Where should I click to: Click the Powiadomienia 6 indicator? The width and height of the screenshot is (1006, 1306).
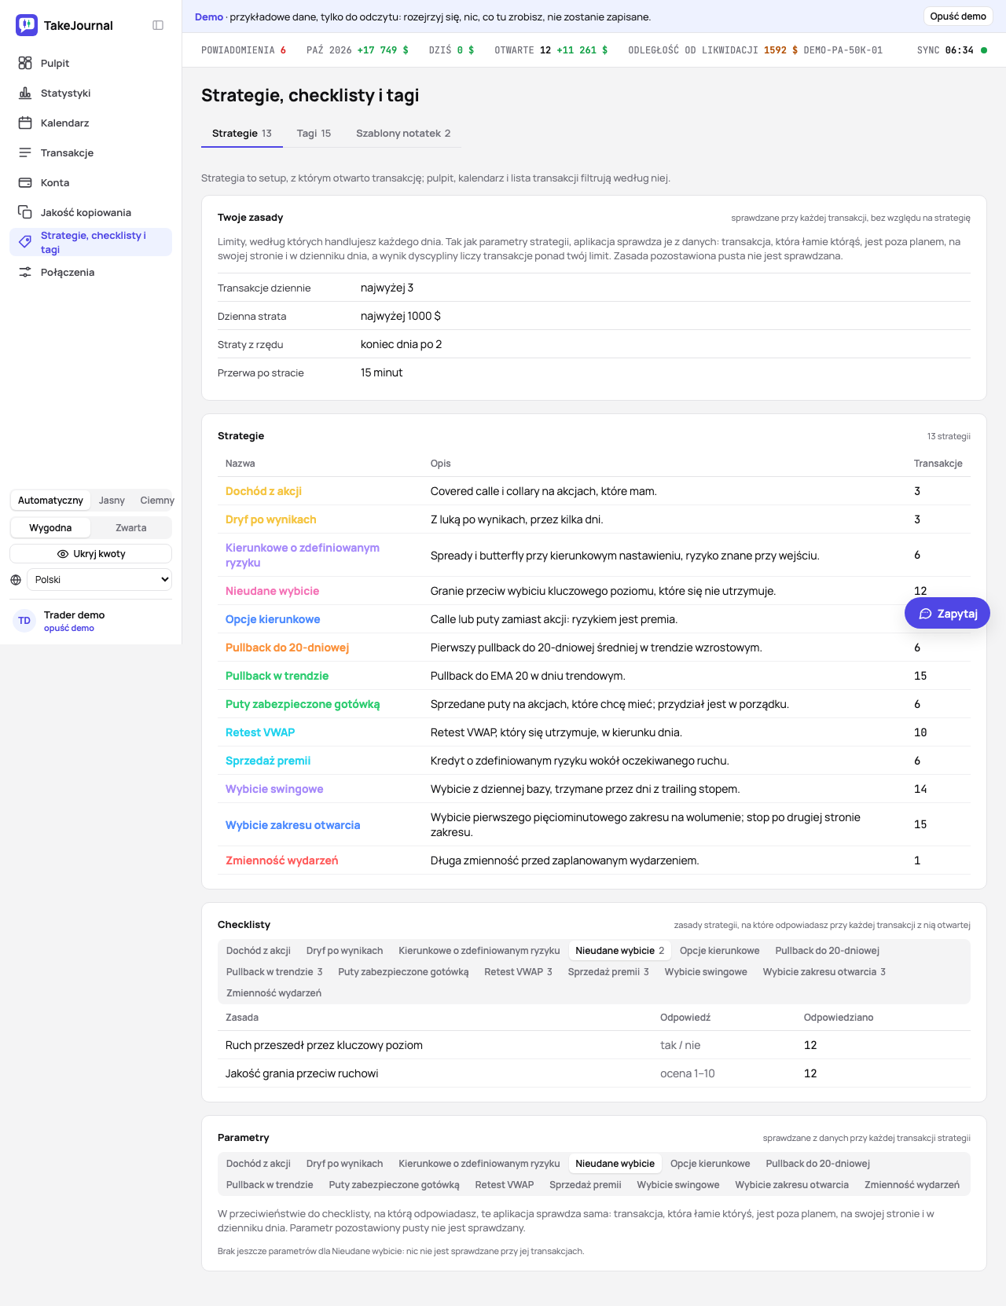pyautogui.click(x=244, y=50)
